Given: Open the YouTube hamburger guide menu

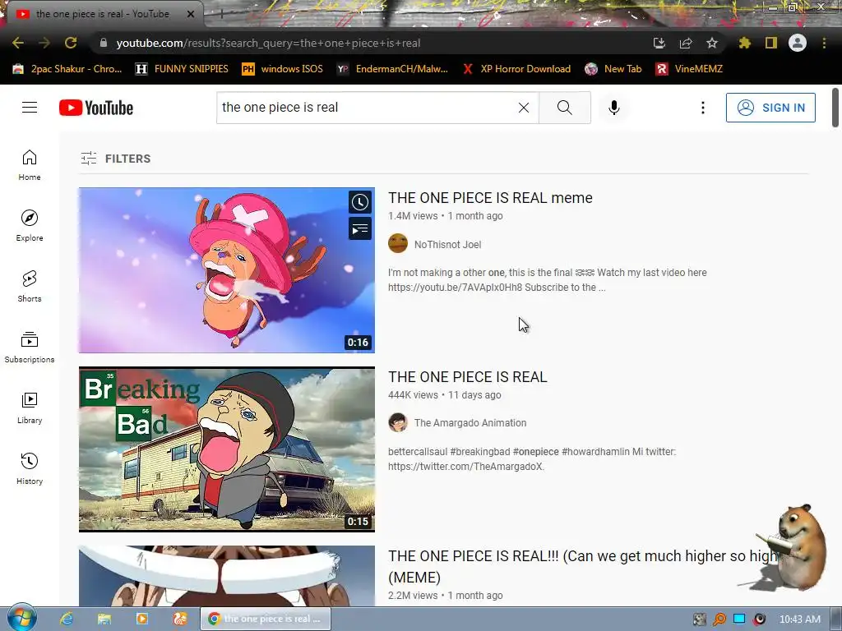Looking at the screenshot, I should [x=30, y=108].
